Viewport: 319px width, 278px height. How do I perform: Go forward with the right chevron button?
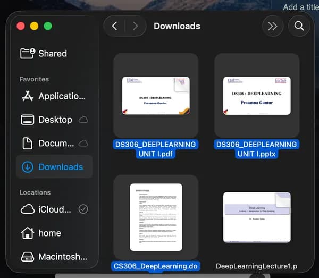[x=135, y=26]
